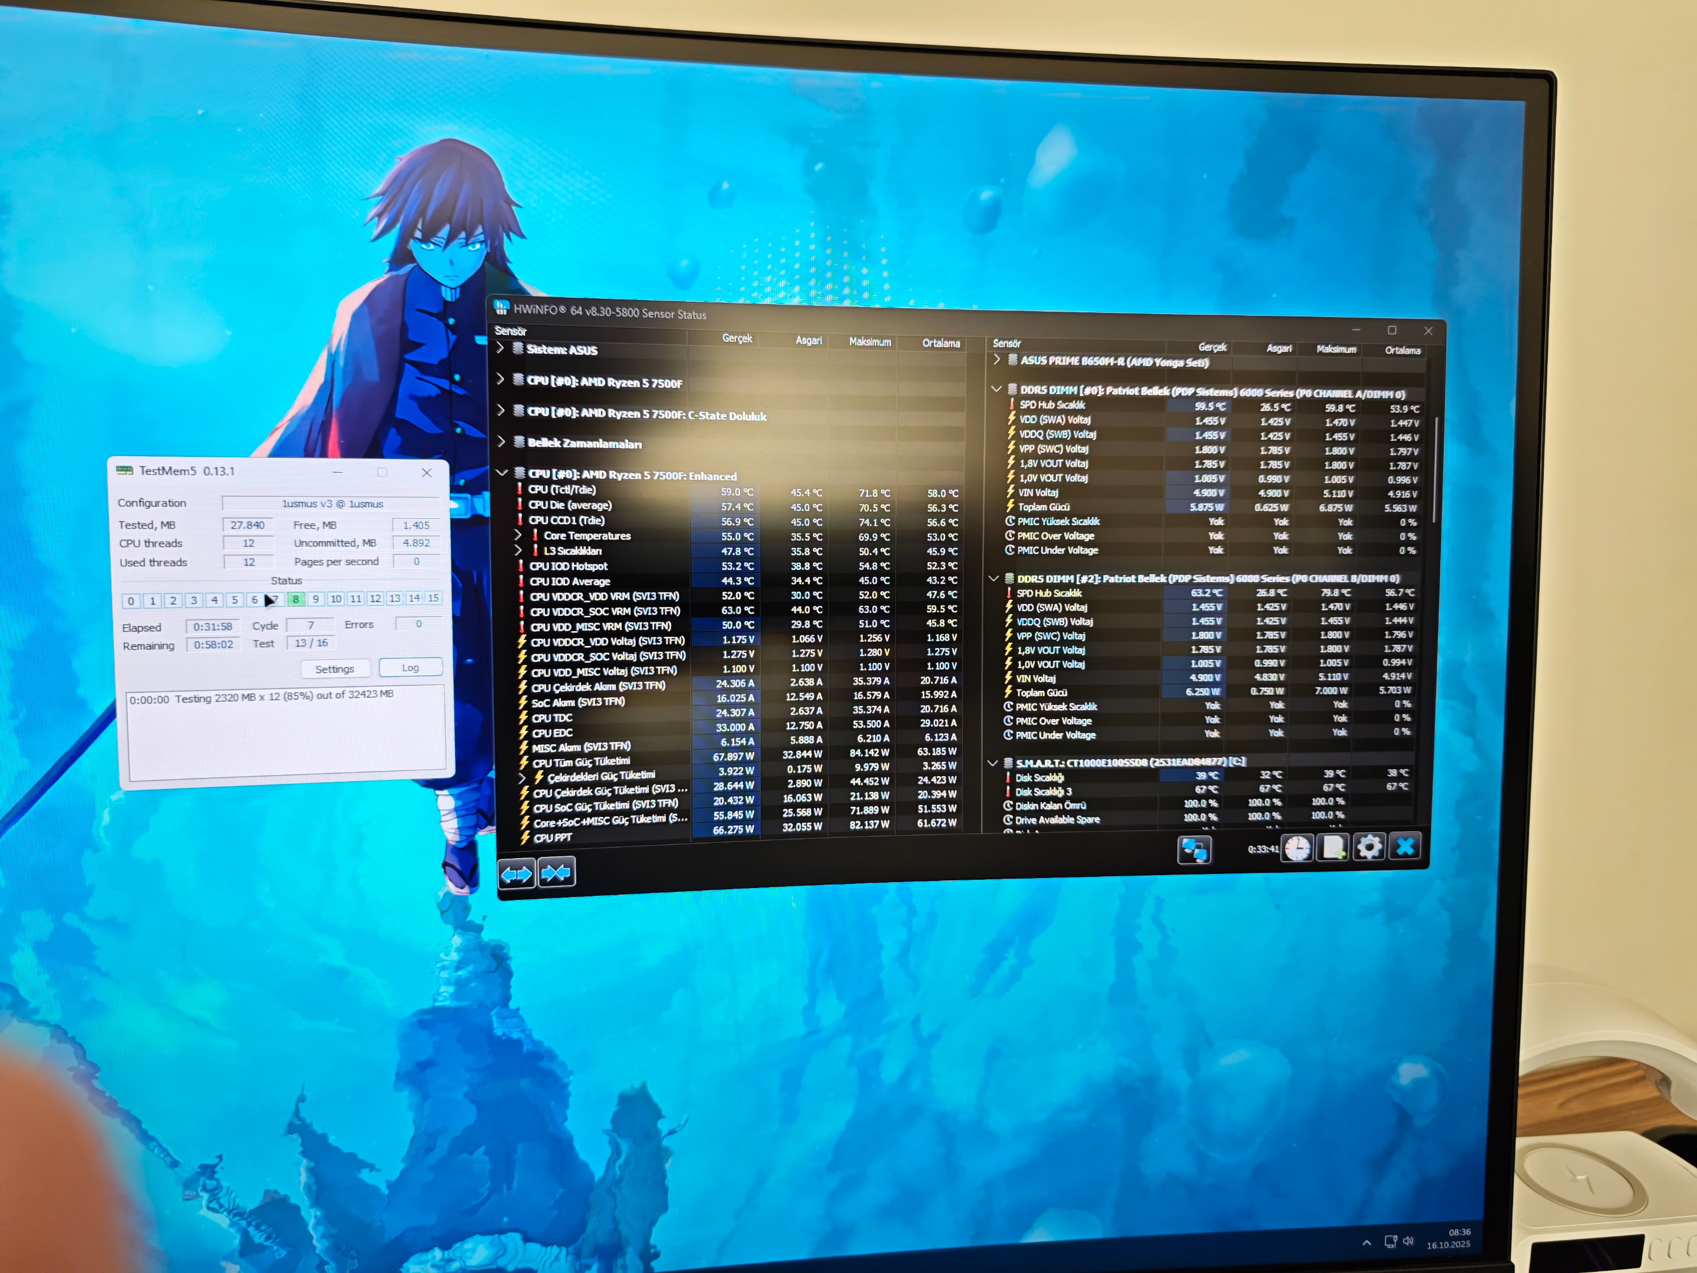Expand the Core Temperatures sub-rows
Viewport: 1697px width, 1273px height.
click(x=518, y=535)
